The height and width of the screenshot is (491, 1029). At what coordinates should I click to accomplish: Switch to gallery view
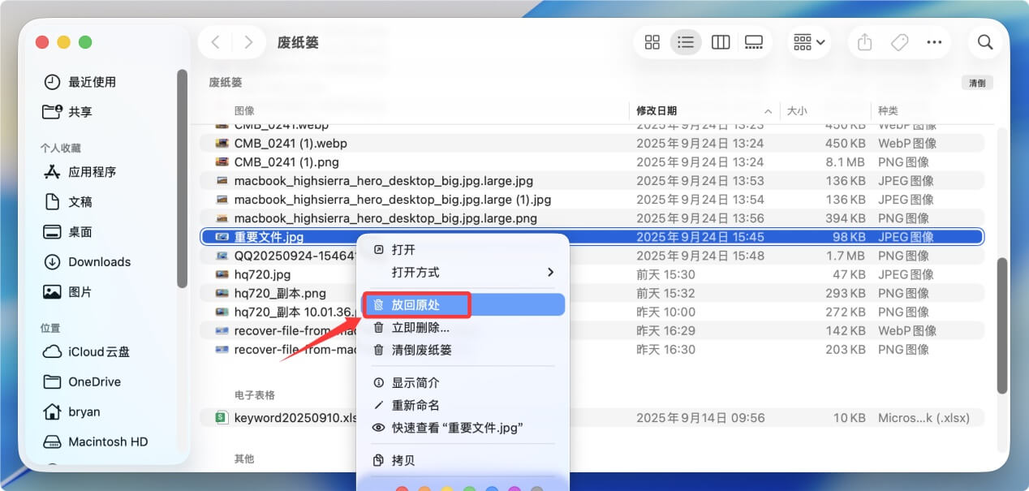[x=754, y=41]
